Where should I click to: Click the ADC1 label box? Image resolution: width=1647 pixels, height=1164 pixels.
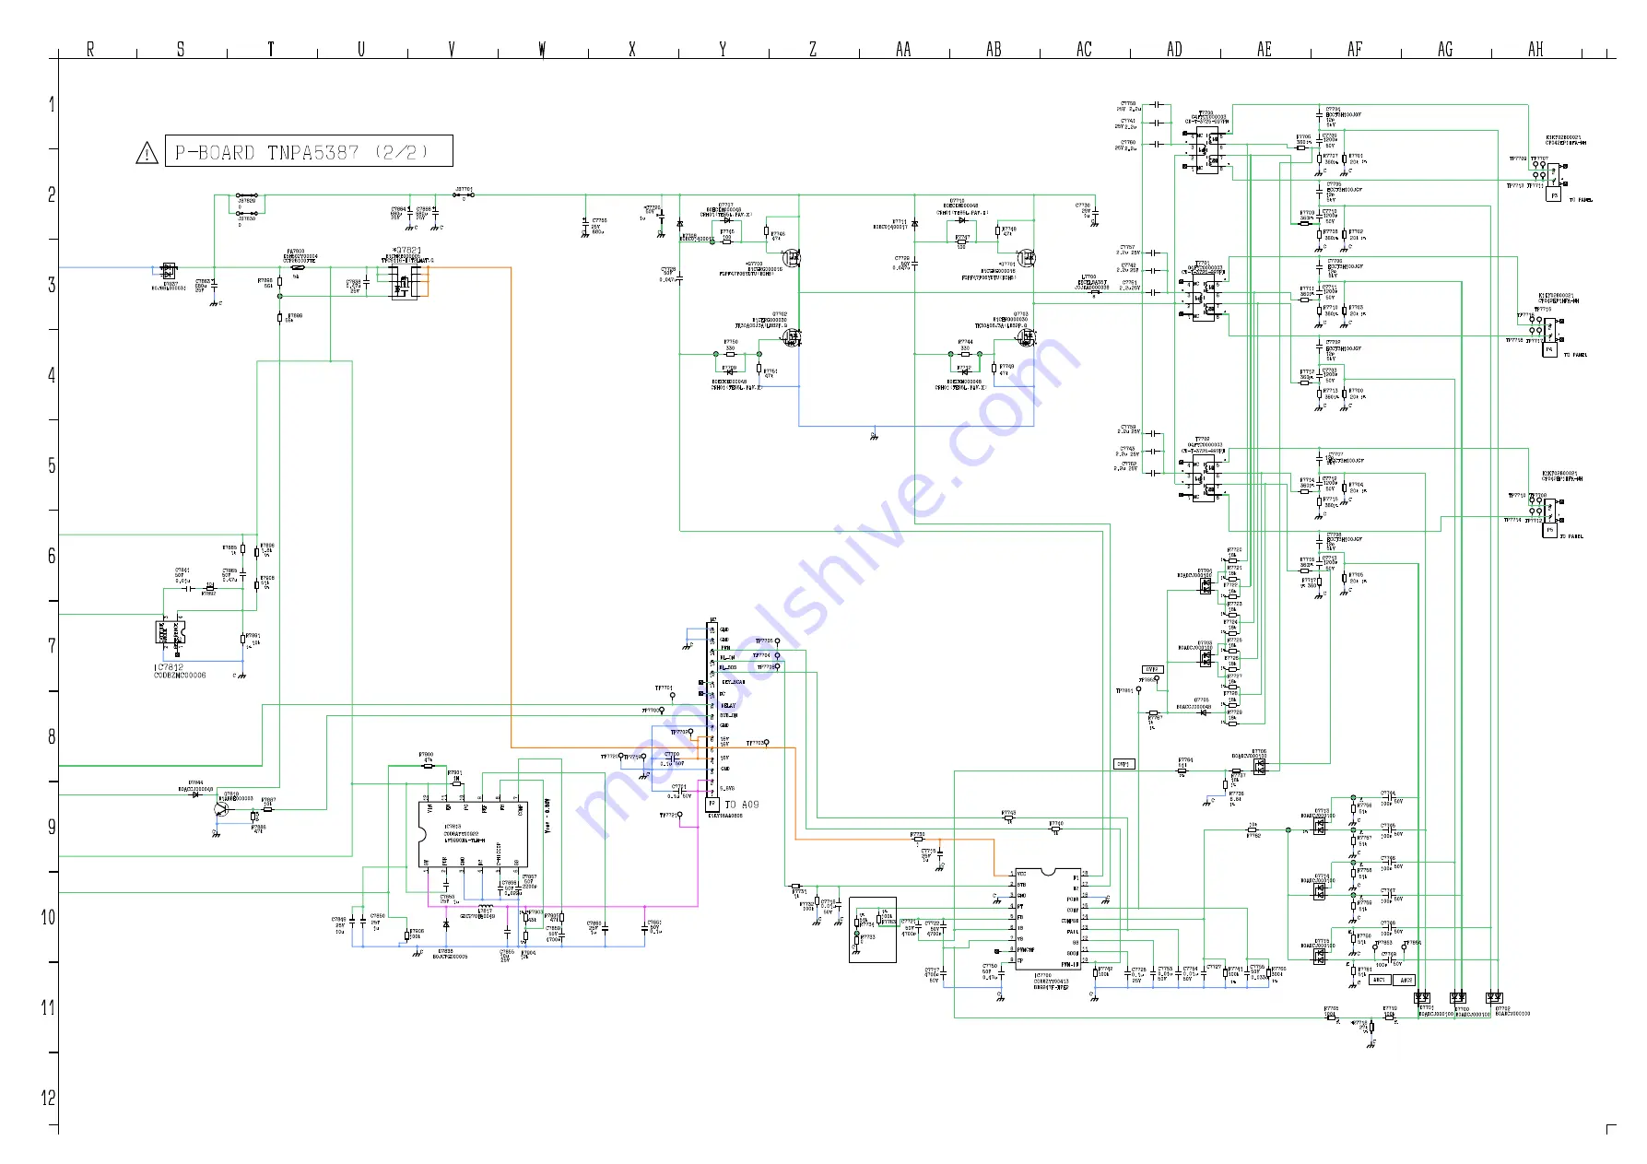coord(1379,980)
